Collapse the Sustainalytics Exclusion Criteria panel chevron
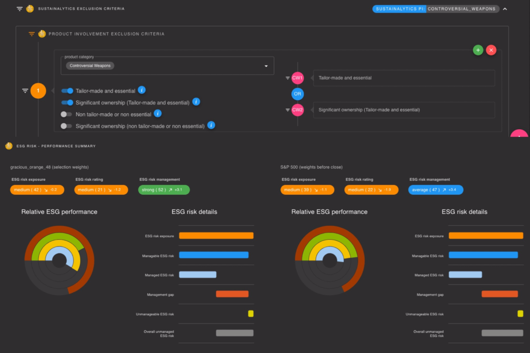The image size is (530, 353). point(505,9)
